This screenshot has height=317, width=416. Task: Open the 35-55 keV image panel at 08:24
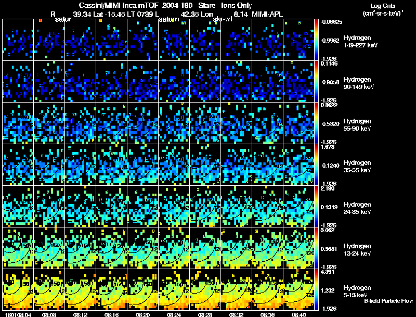pos(174,164)
